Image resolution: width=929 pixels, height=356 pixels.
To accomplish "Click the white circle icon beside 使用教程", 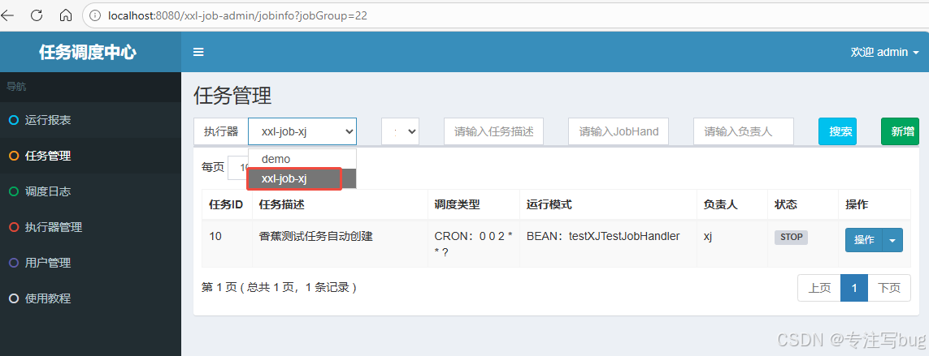I will [x=14, y=298].
